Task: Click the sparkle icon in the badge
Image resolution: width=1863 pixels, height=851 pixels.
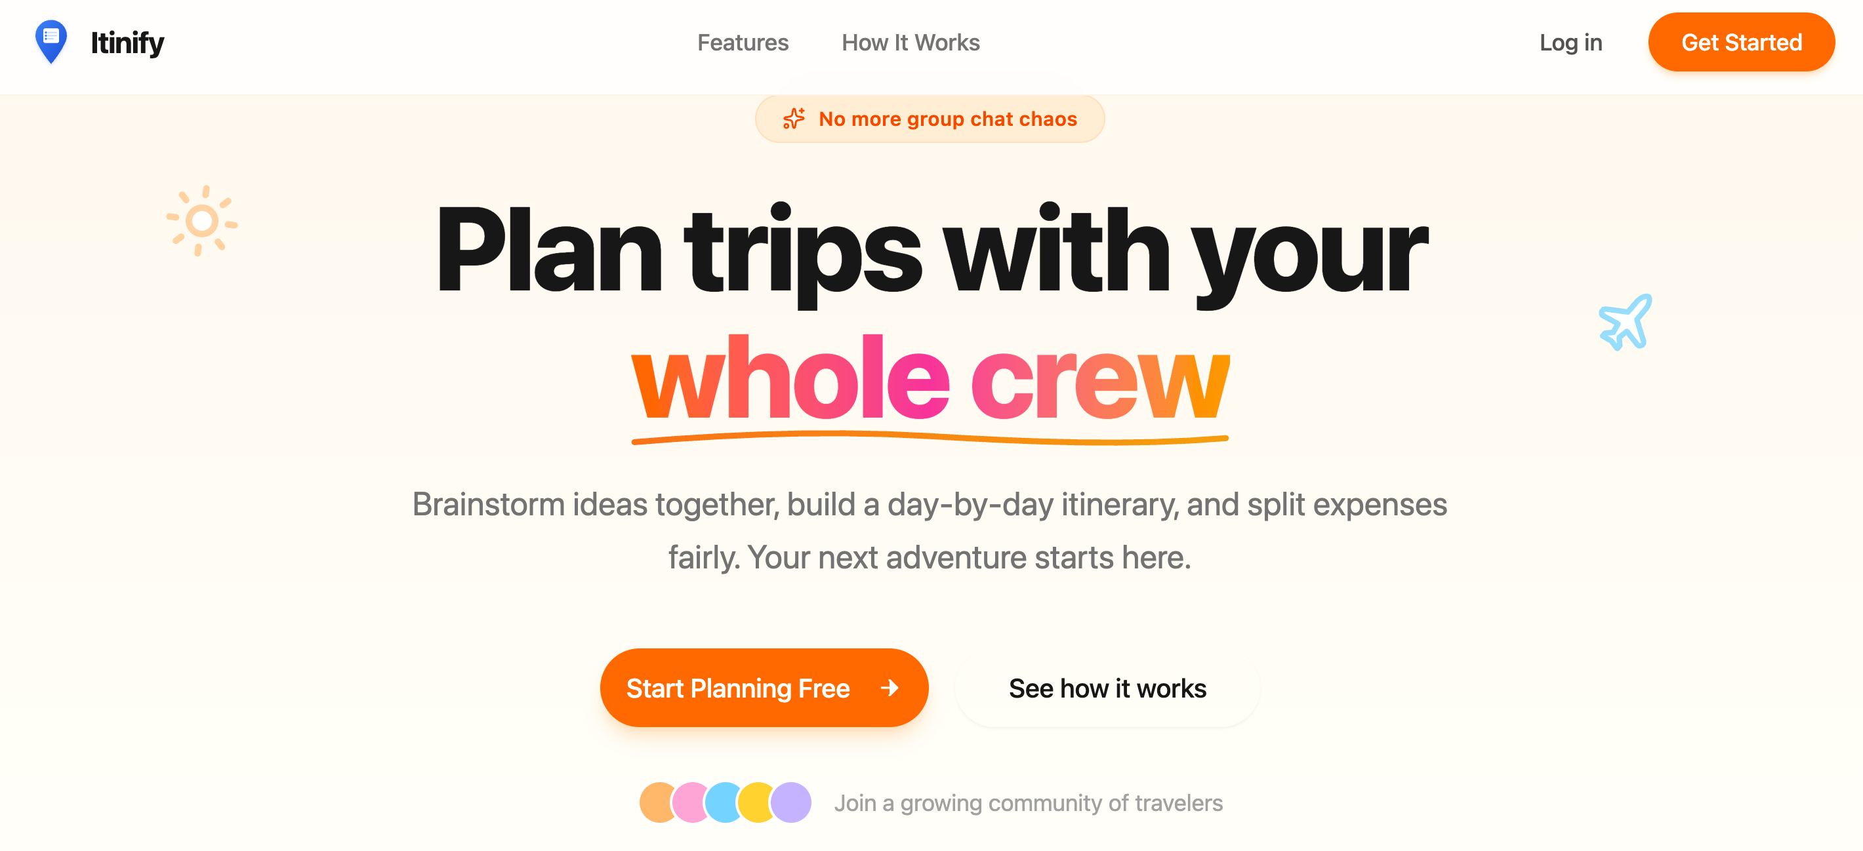Action: (793, 119)
